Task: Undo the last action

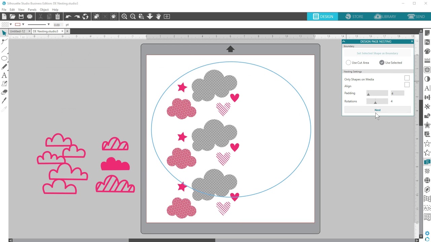Action: coord(68,16)
